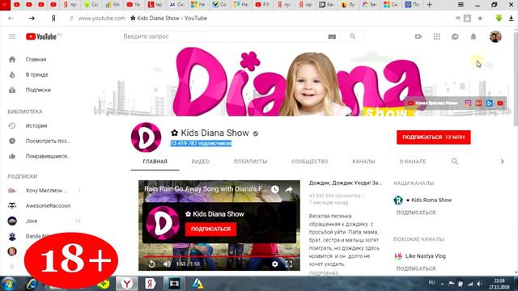
Task: Open a new browser tab with plus
Action: tap(430, 5)
